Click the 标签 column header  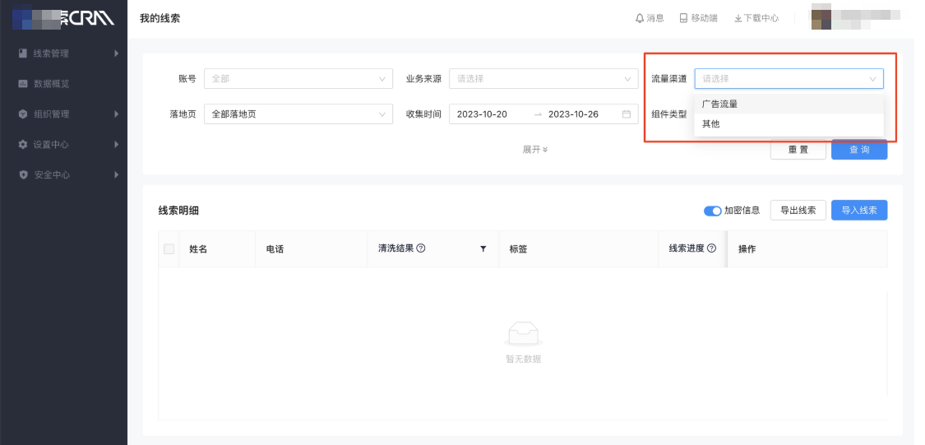[518, 249]
